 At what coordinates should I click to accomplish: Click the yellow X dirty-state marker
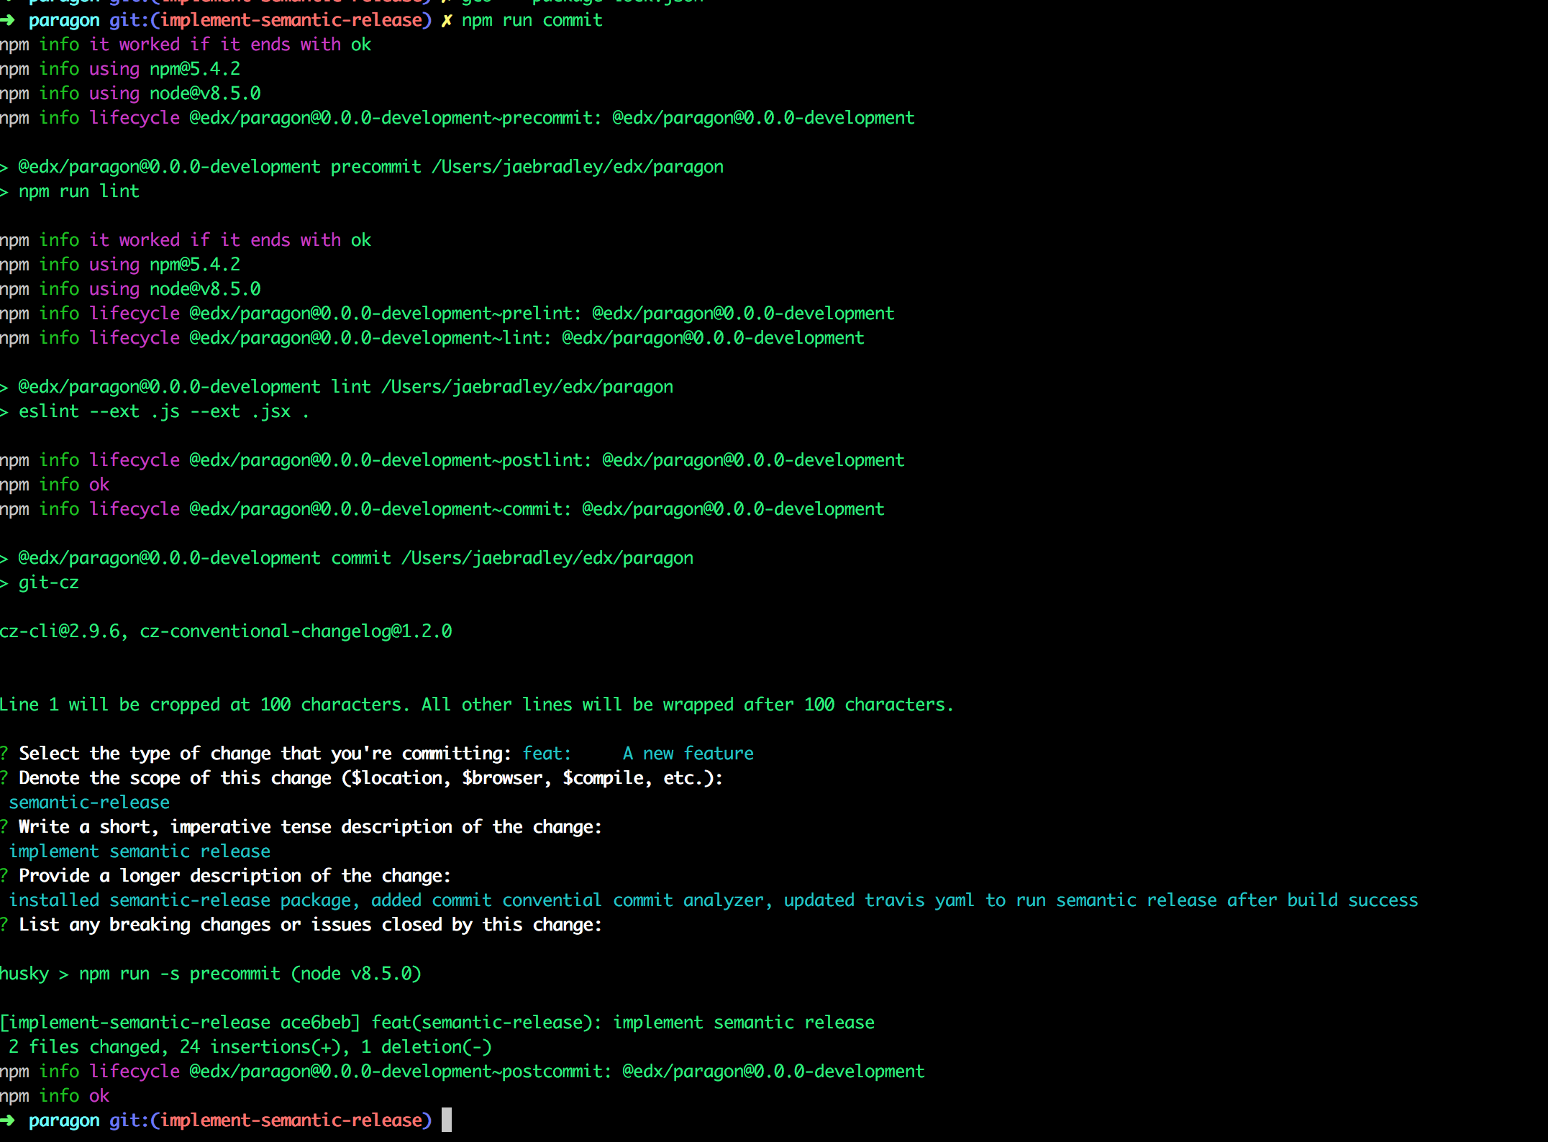(x=446, y=21)
